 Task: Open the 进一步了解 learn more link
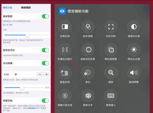tap(8, 25)
